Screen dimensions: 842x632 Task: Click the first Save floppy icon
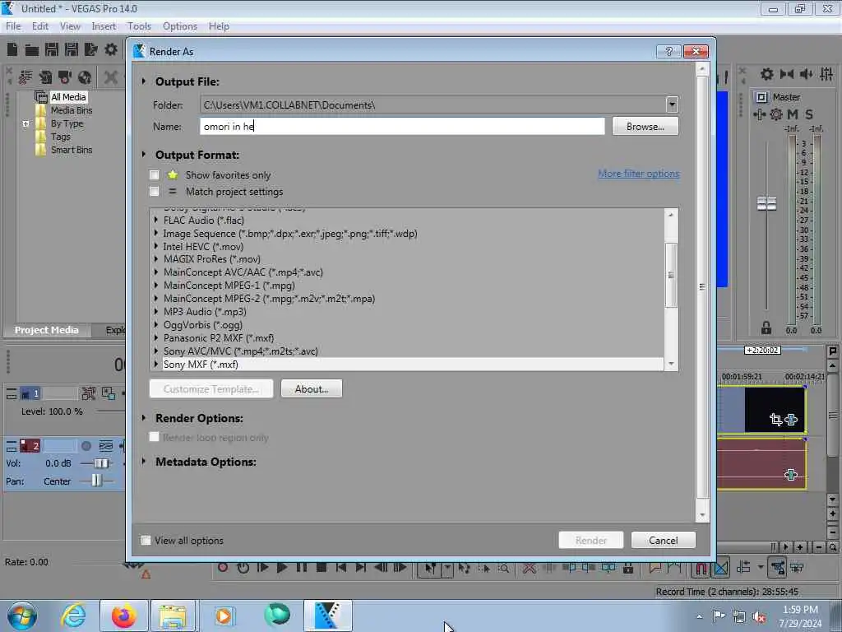pyautogui.click(x=52, y=50)
